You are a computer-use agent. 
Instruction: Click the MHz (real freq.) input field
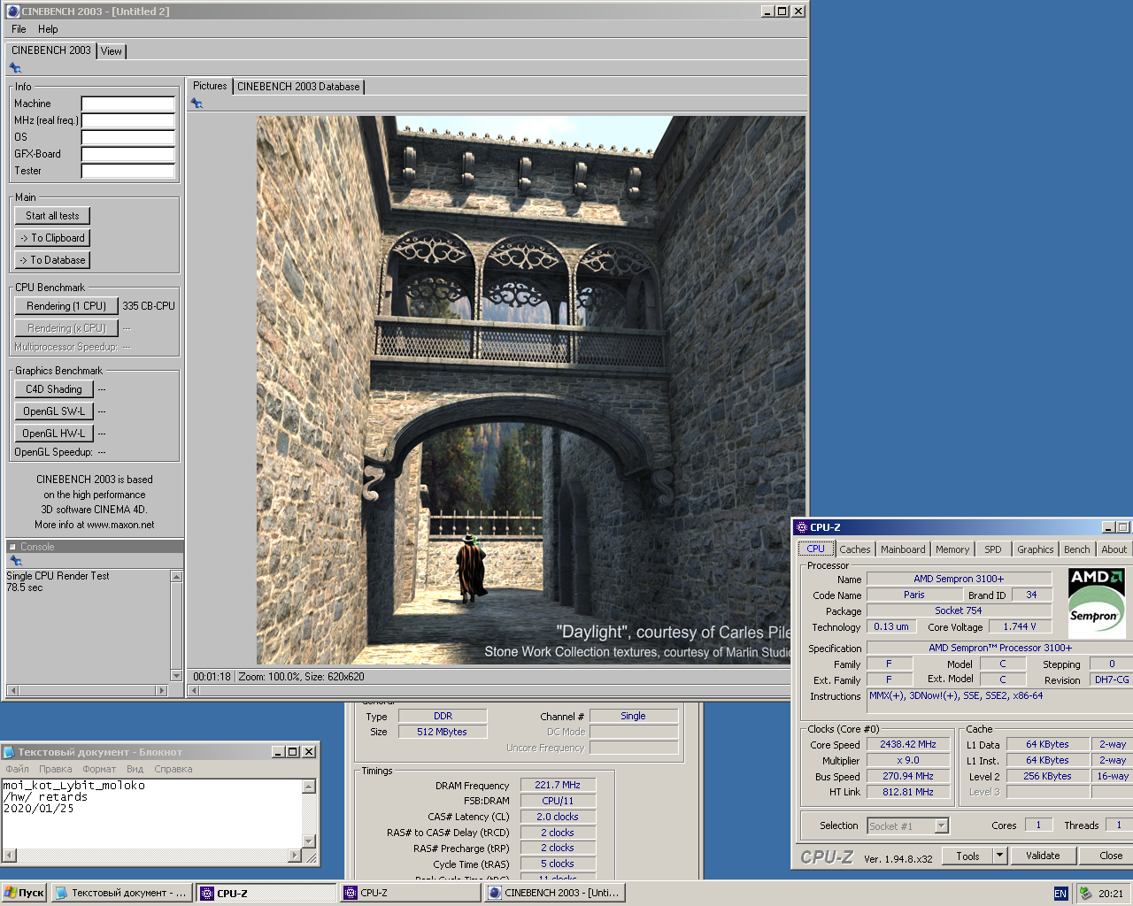pos(128,120)
